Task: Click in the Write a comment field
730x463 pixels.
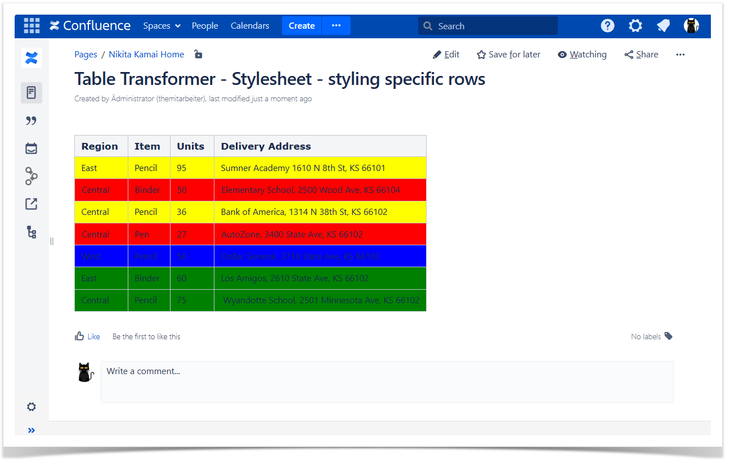Action: coord(387,381)
